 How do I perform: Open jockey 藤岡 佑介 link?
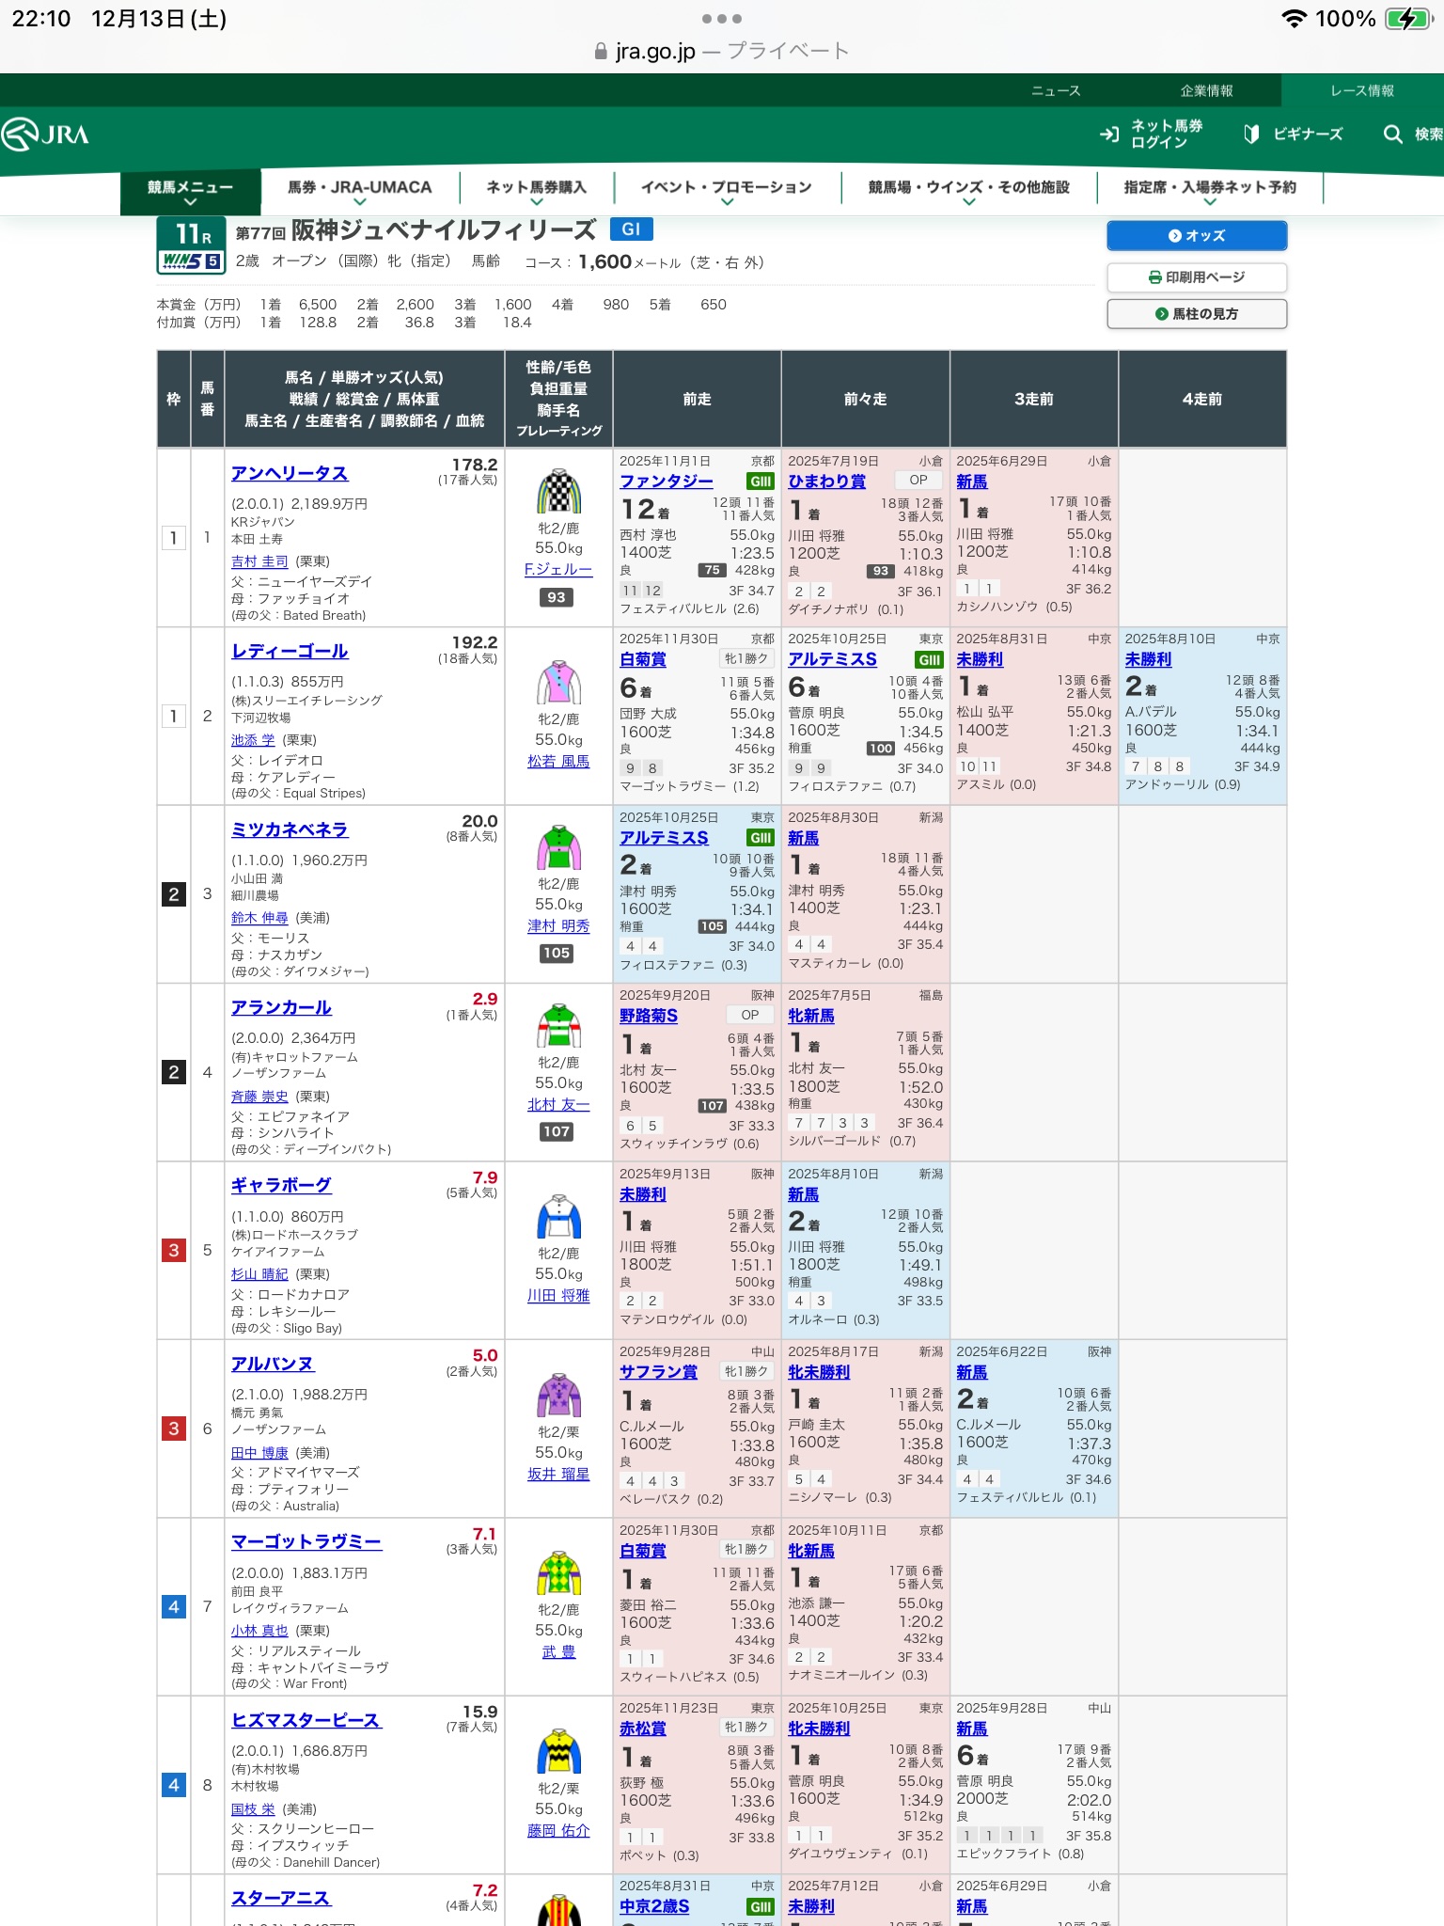558,1831
